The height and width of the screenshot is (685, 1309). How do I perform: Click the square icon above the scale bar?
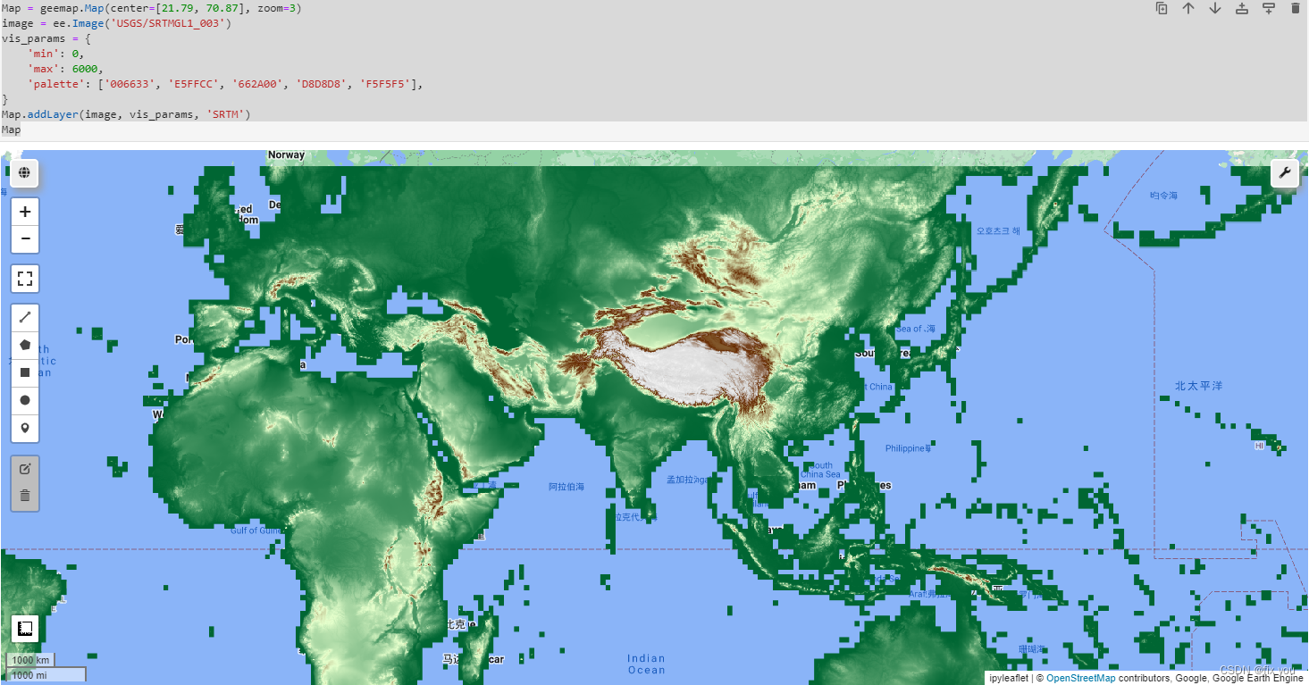pos(25,629)
